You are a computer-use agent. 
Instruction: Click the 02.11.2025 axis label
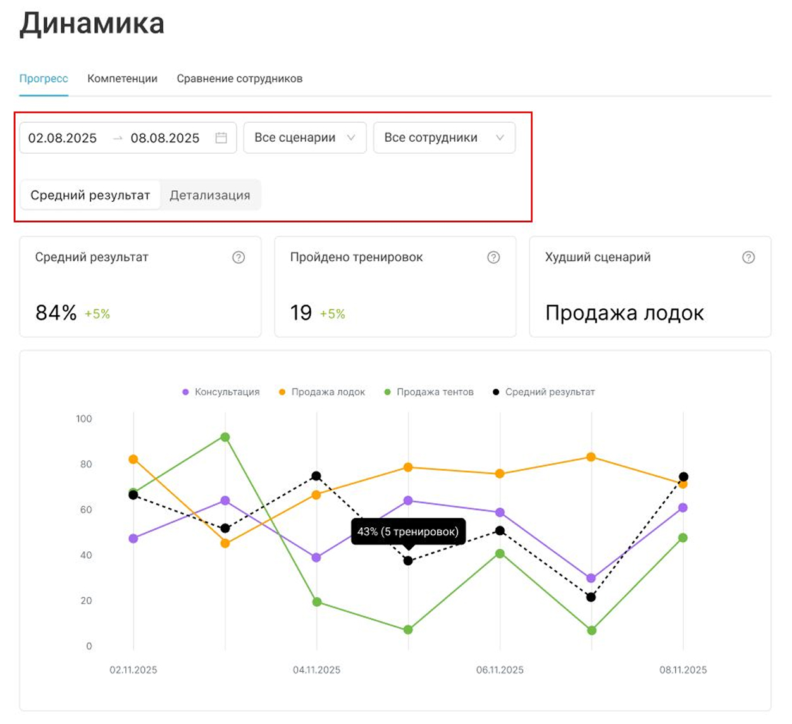pos(133,670)
